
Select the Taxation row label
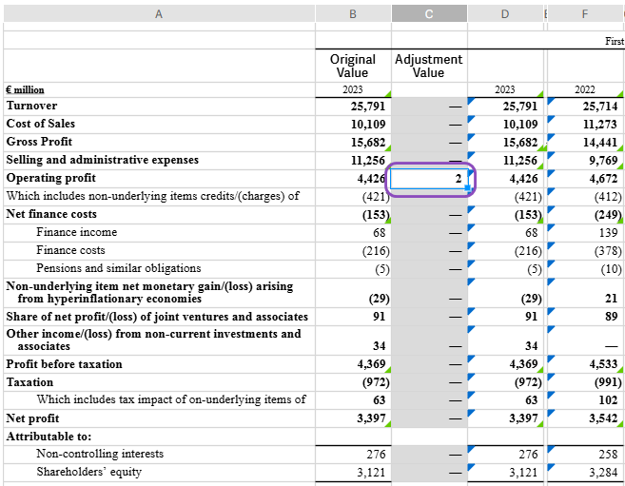tap(29, 382)
